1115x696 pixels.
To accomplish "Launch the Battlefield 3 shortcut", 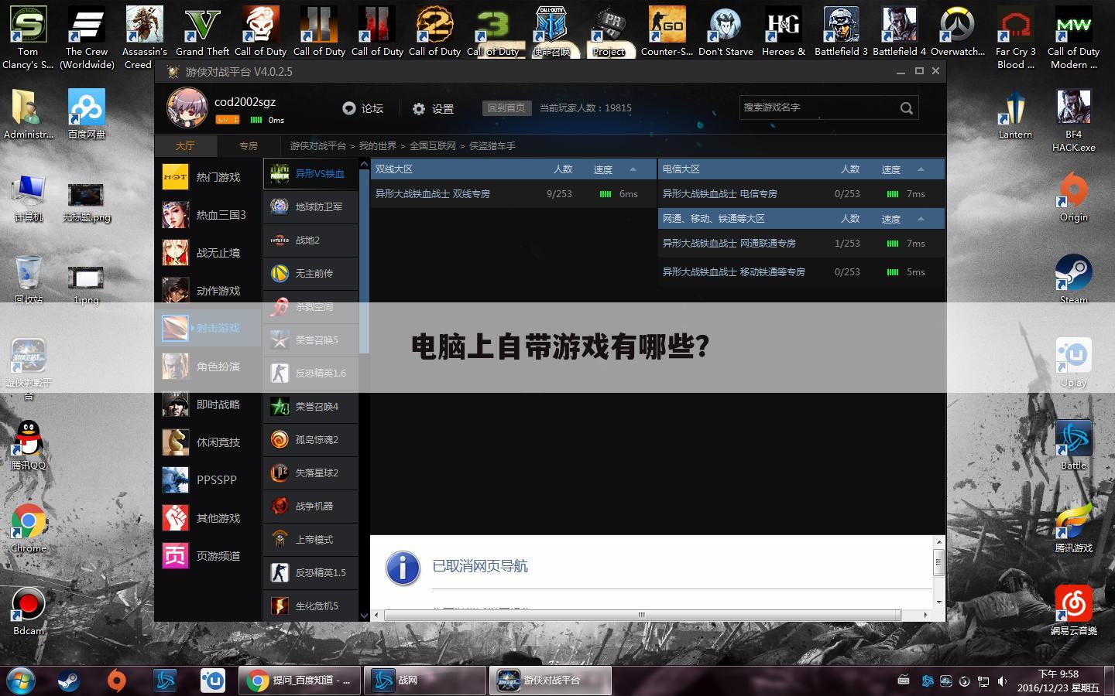I will [841, 32].
